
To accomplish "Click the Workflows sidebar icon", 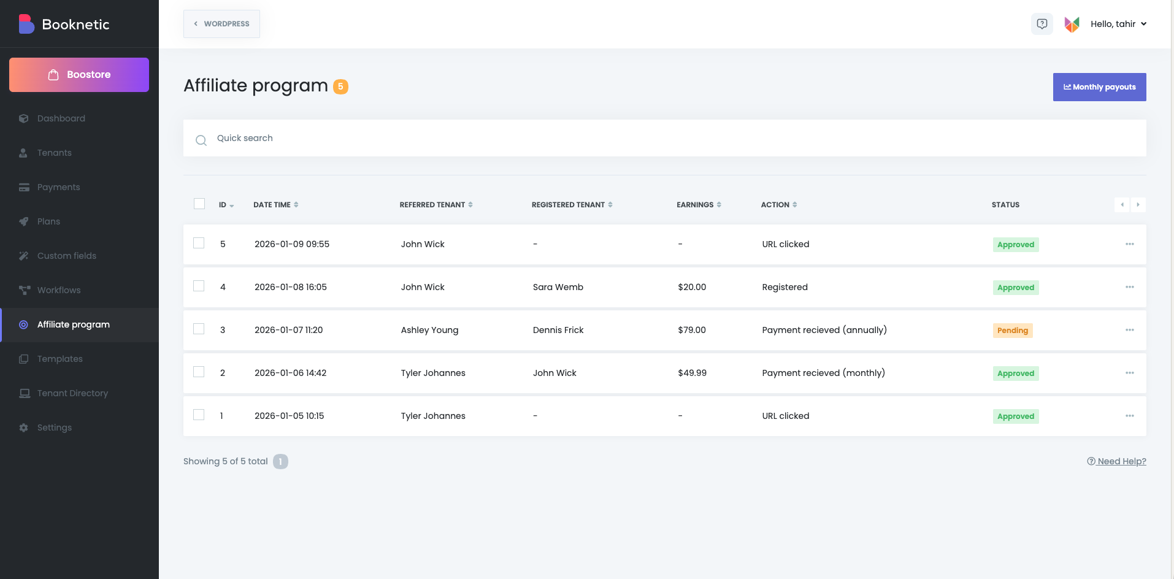I will click(x=24, y=290).
